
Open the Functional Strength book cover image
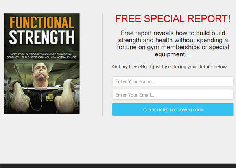tap(42, 63)
